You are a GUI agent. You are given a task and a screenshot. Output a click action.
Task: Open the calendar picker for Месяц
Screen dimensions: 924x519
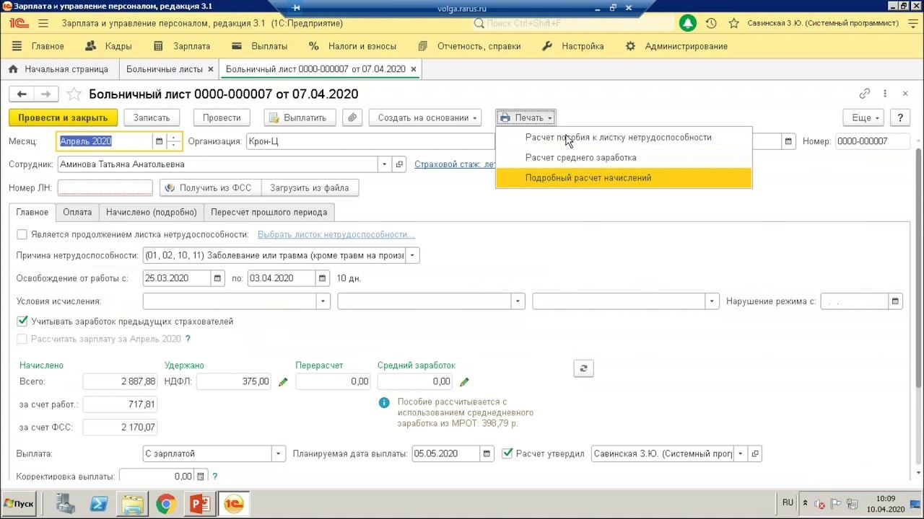click(x=160, y=141)
